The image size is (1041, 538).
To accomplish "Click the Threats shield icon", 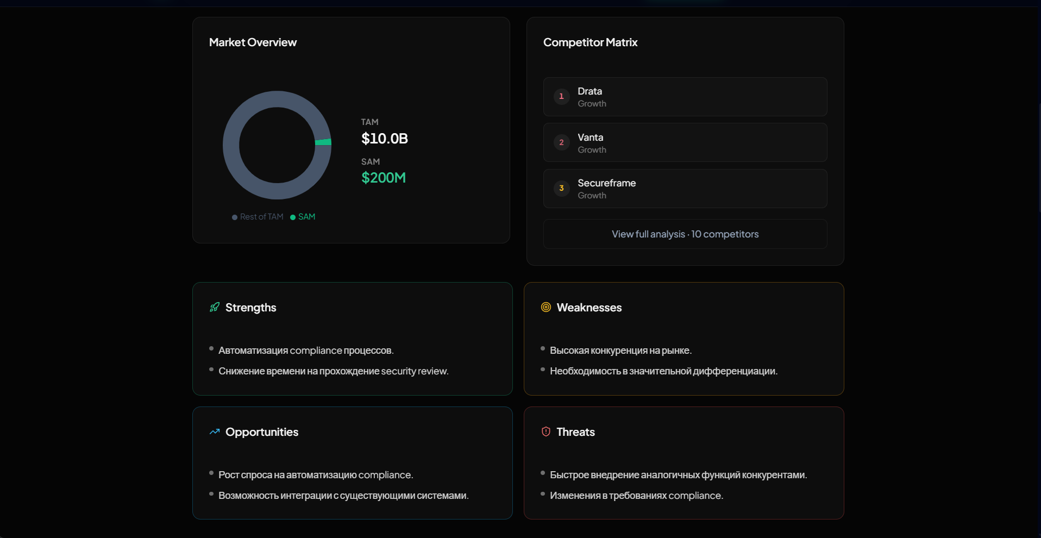I will [546, 431].
